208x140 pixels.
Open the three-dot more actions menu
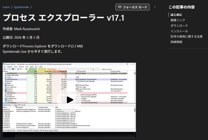point(155,7)
